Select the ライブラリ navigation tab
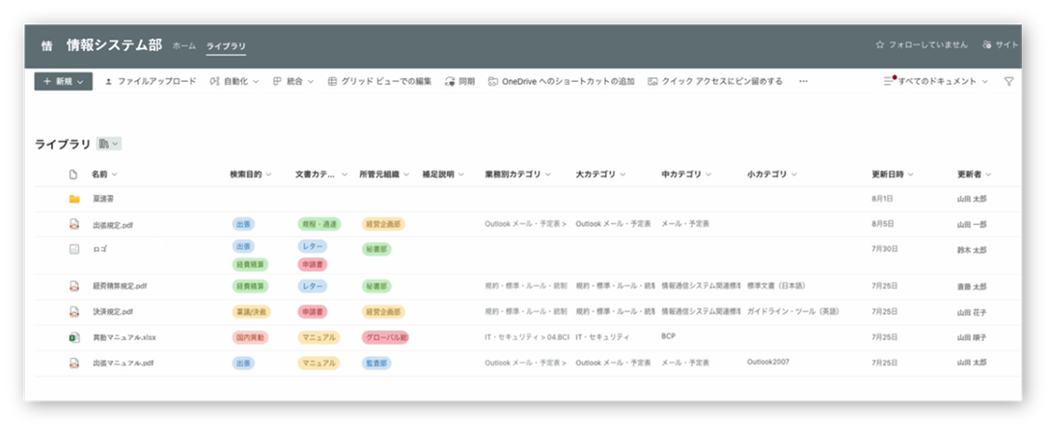Viewport: 1052px width, 431px height. pyautogui.click(x=226, y=45)
